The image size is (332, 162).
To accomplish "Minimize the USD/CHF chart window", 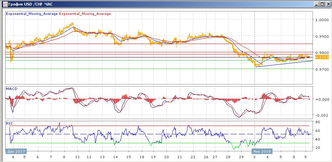I will tap(316, 4).
